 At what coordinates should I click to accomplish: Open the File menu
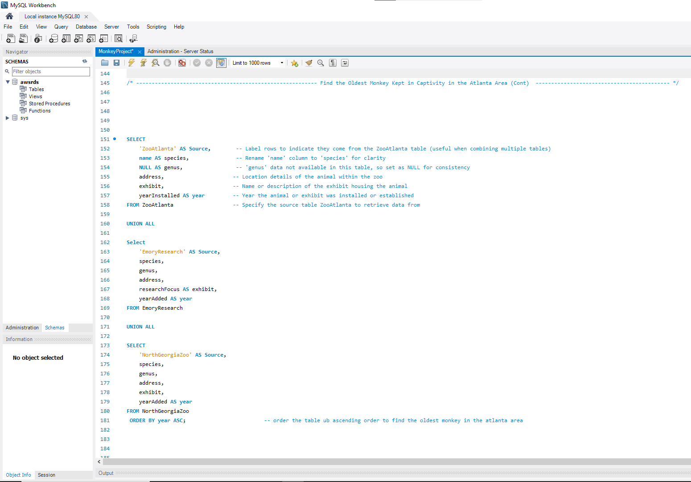(8, 27)
